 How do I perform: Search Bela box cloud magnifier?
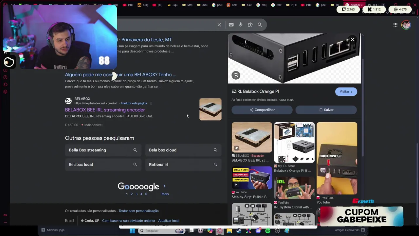(215, 150)
